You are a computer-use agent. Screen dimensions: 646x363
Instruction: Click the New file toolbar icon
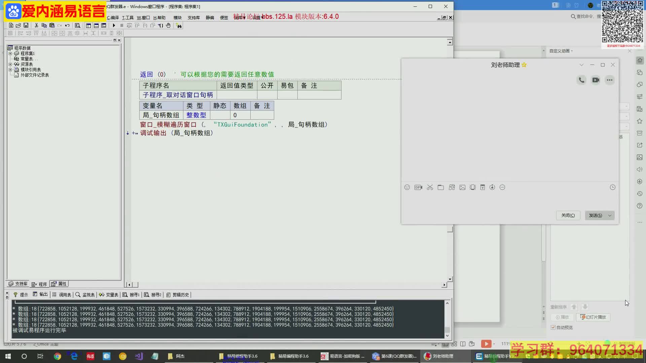pyautogui.click(x=11, y=26)
